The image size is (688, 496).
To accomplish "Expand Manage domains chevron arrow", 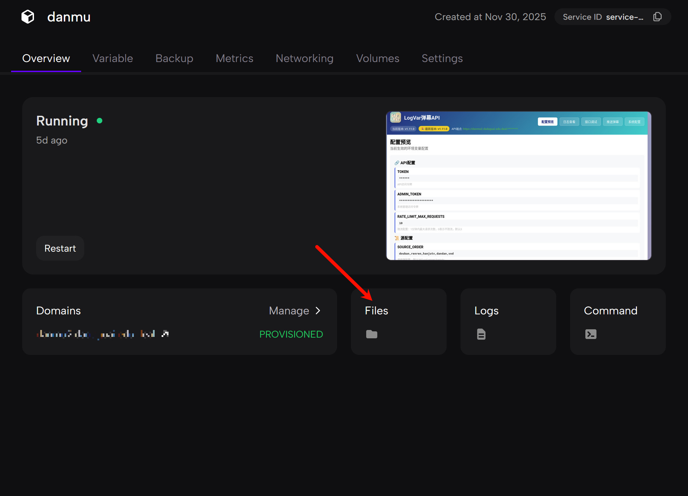I will pyautogui.click(x=318, y=311).
